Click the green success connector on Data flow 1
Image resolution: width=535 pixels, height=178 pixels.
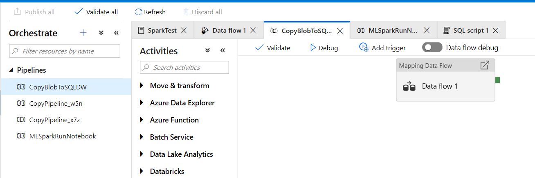(497, 80)
